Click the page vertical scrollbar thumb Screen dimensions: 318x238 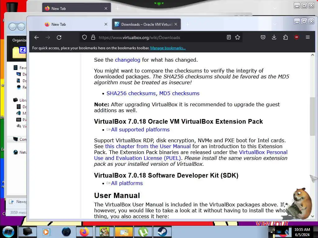click(x=312, y=117)
